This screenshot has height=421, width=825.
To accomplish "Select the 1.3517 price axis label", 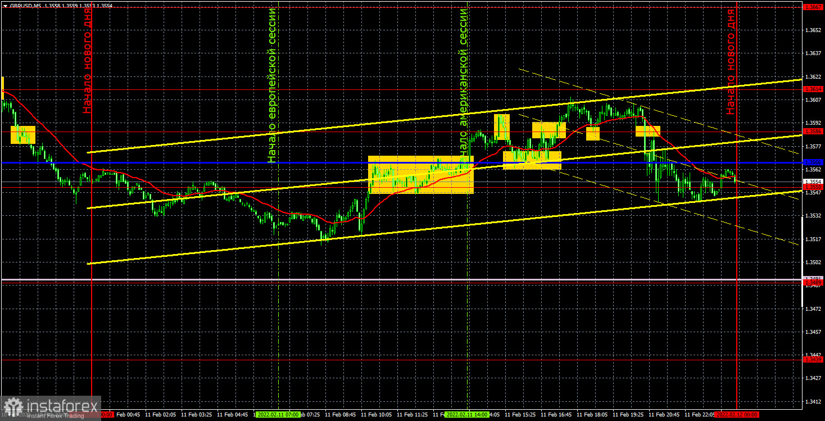I will click(813, 239).
